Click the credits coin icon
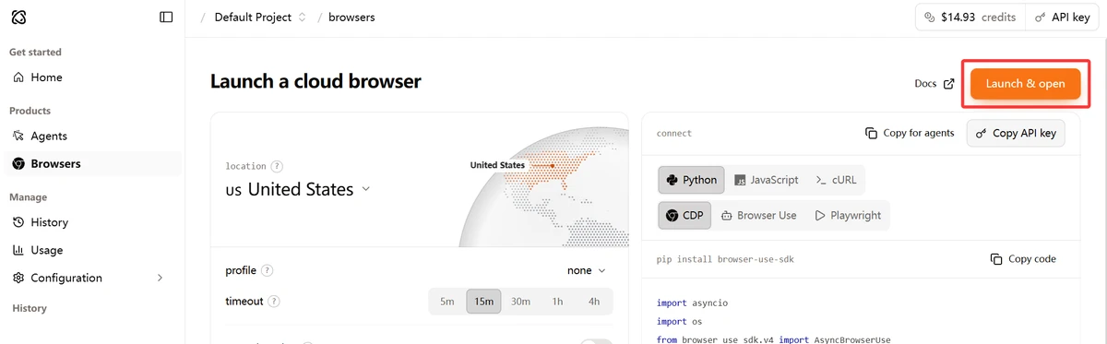1107x344 pixels. pos(930,17)
